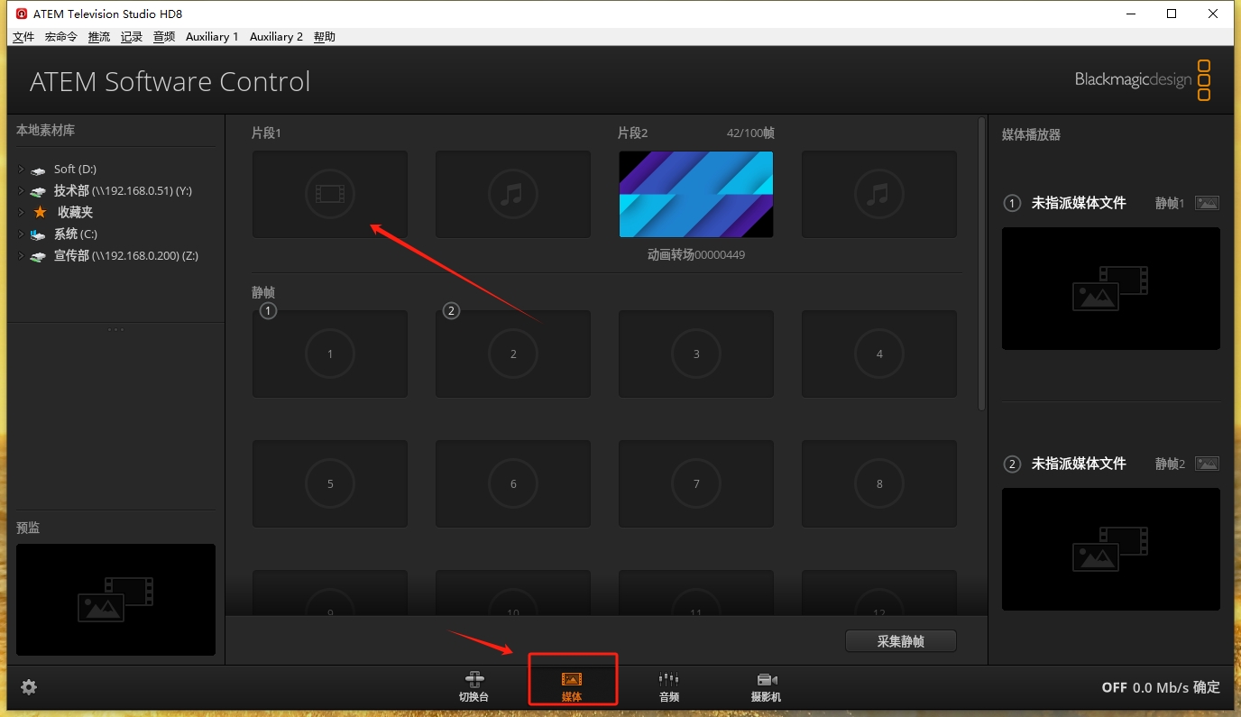
Task: Open the 记录 menu
Action: 132,37
